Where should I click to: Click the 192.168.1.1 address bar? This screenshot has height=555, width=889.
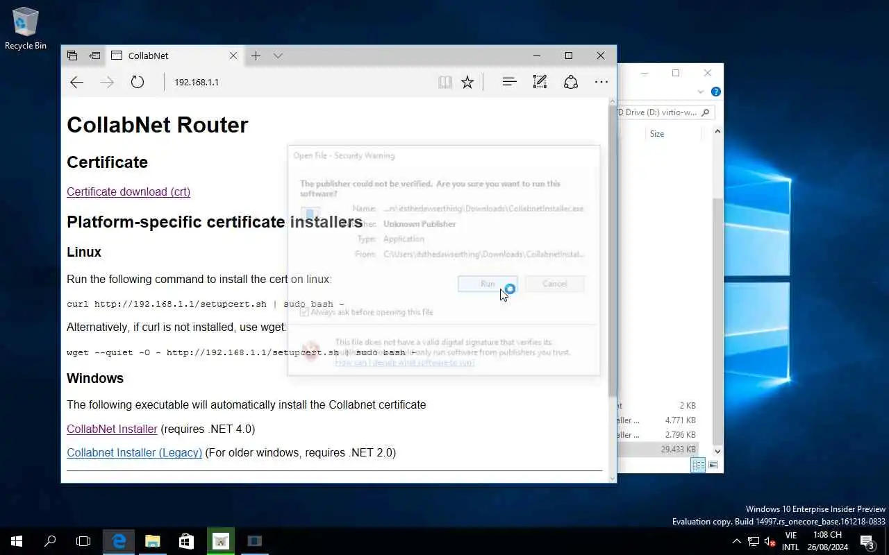[299, 83]
